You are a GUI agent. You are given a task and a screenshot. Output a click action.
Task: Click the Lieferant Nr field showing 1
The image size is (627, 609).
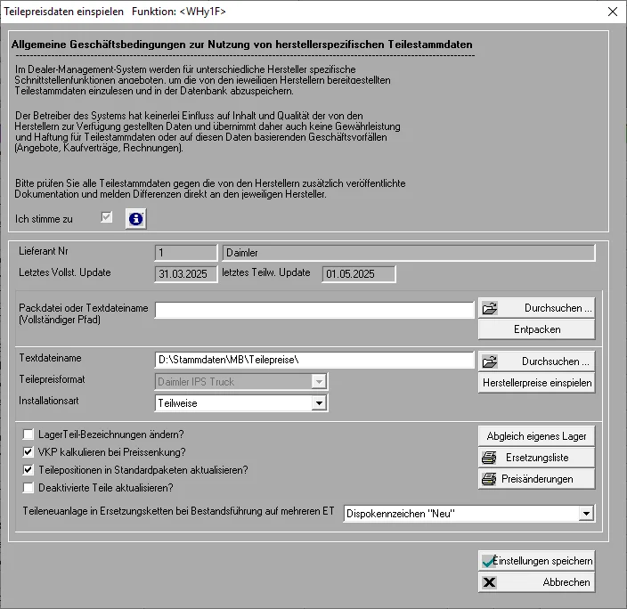186,253
